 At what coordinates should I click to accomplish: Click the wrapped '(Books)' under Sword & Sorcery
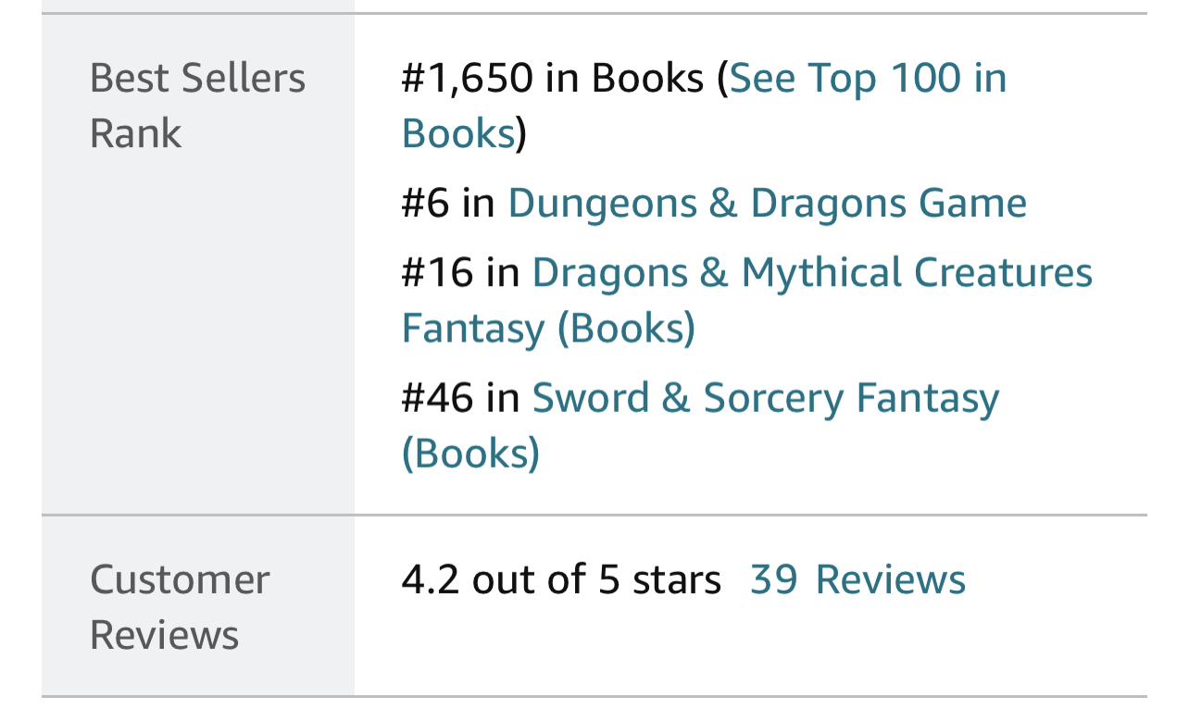(470, 454)
